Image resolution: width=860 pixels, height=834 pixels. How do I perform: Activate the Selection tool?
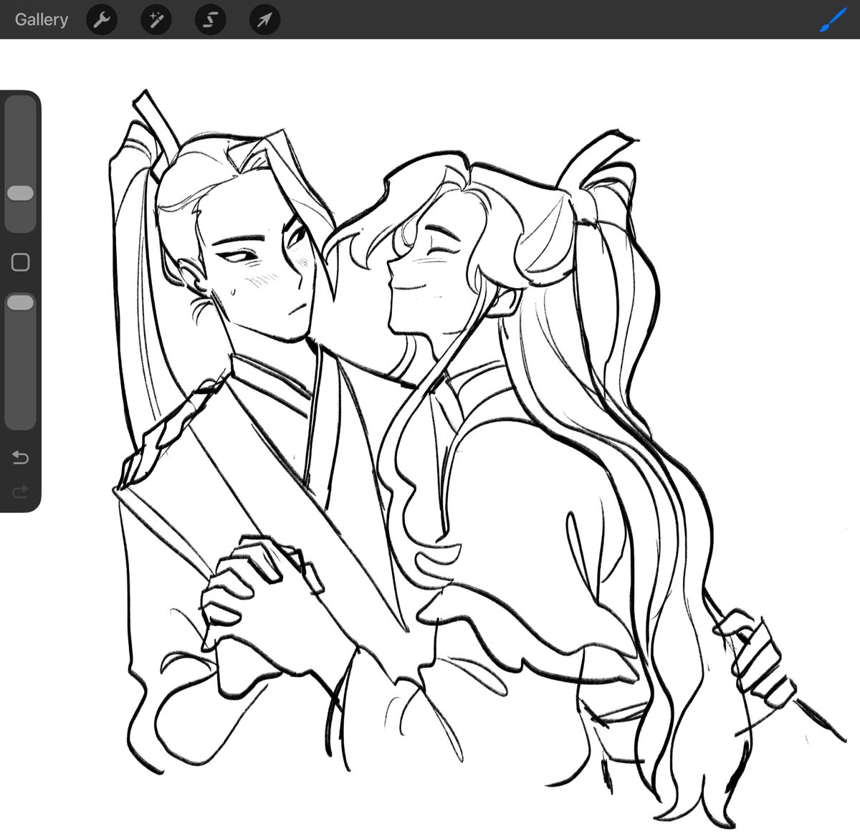(x=211, y=20)
